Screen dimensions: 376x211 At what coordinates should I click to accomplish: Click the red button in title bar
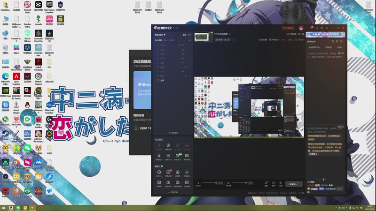tap(288, 28)
